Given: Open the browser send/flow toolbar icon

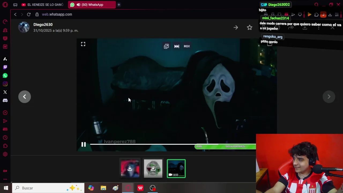Looking at the screenshot, I should point(293,15).
